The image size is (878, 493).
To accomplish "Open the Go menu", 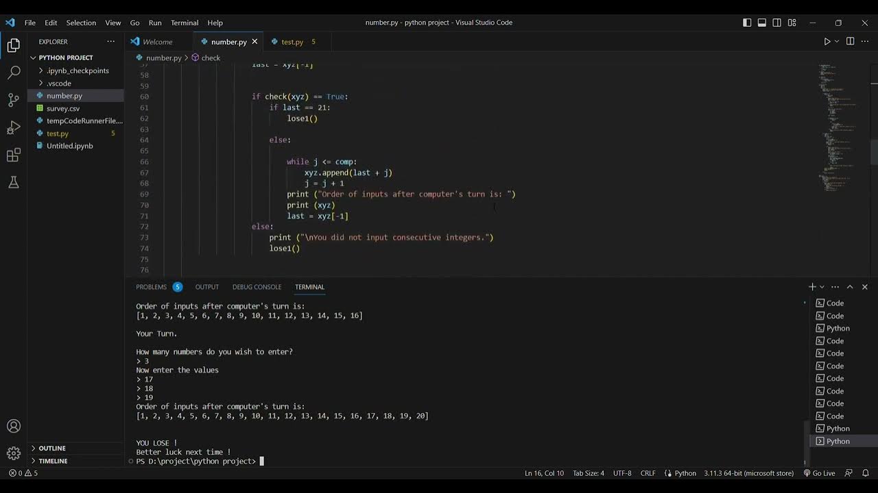I will pyautogui.click(x=135, y=23).
